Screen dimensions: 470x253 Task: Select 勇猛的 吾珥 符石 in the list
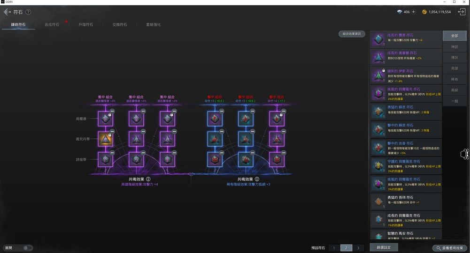tap(406, 201)
